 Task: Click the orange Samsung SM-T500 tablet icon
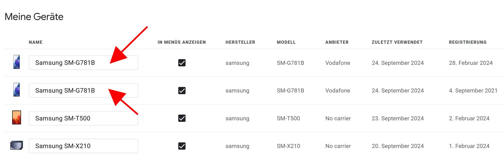[x=17, y=117]
